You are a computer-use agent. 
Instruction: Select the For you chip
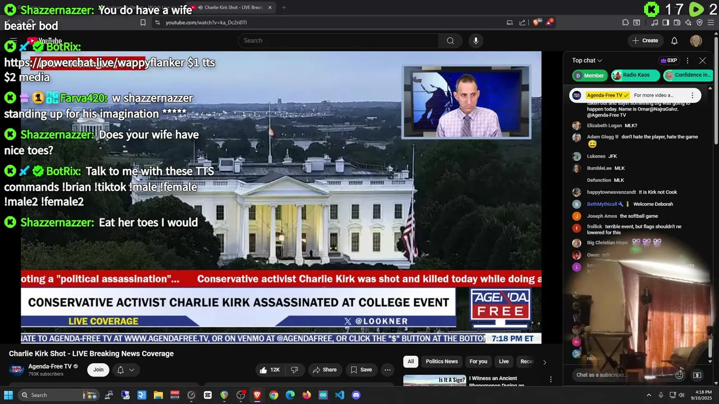[478, 361]
